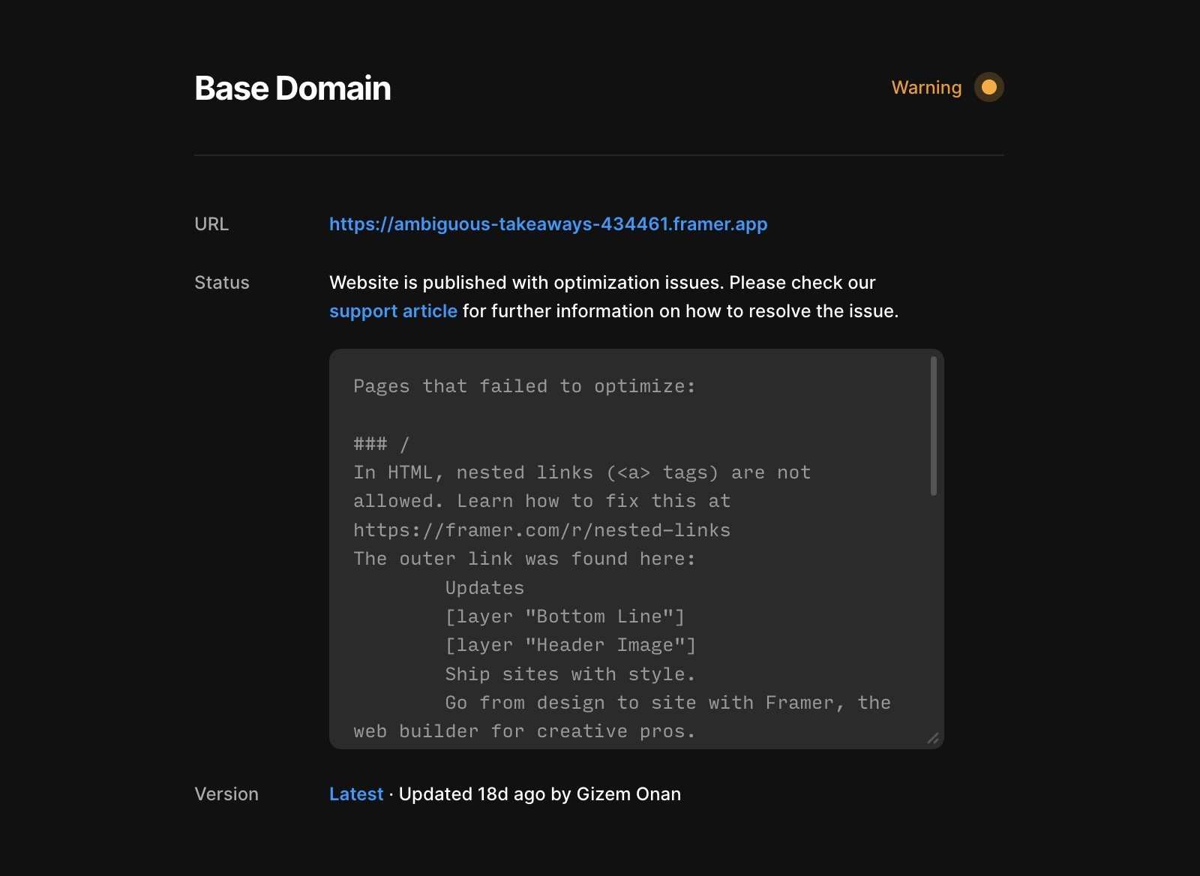Open the ambiguous-takeaways framer.app URL
The height and width of the screenshot is (876, 1200).
click(x=548, y=224)
